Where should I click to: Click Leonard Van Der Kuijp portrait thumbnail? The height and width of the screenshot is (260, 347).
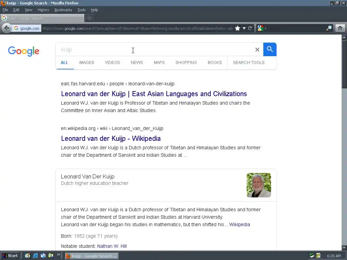[x=259, y=185]
